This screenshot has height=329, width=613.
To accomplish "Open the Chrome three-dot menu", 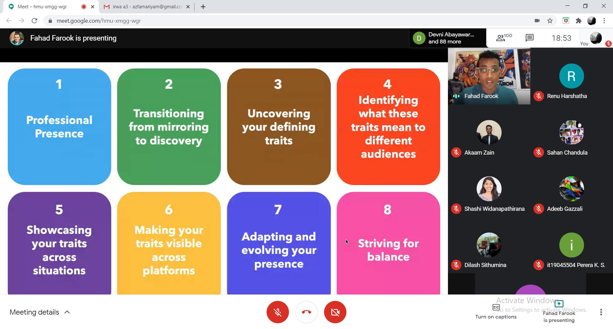I will 604,21.
